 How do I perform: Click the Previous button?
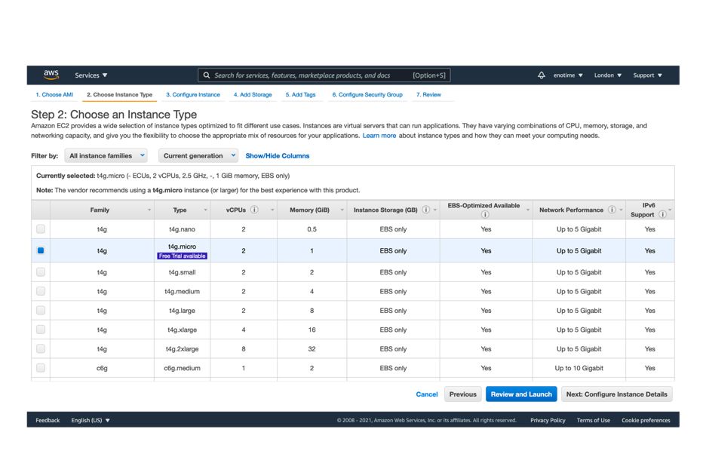coord(463,394)
